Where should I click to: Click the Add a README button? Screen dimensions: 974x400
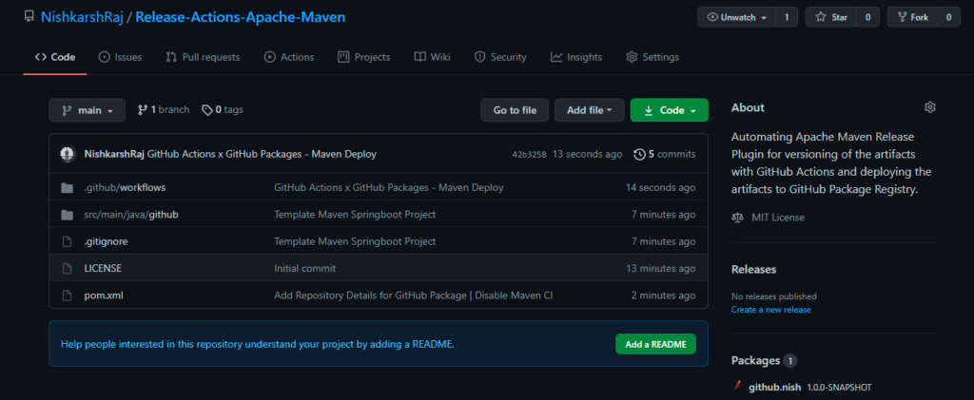click(654, 344)
